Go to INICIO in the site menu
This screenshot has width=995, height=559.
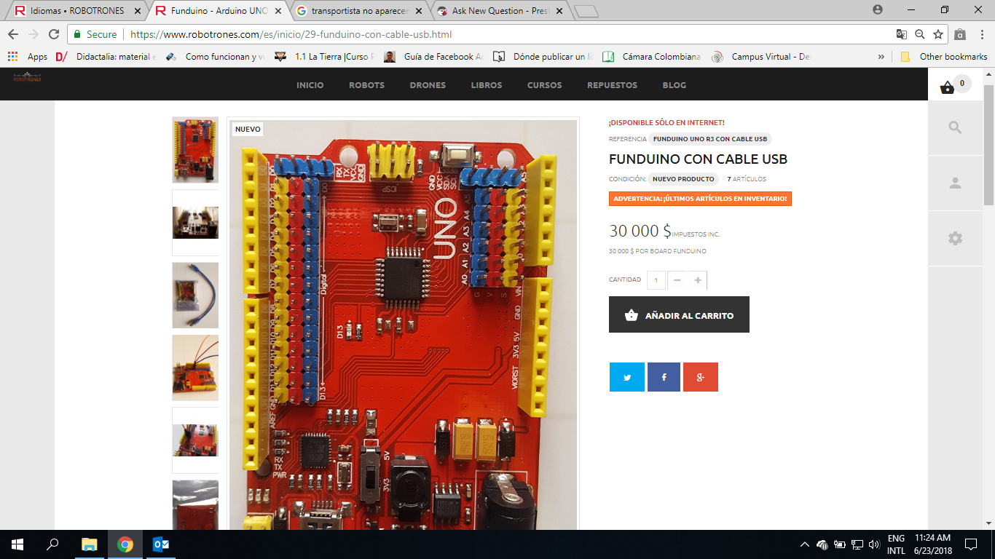click(310, 85)
